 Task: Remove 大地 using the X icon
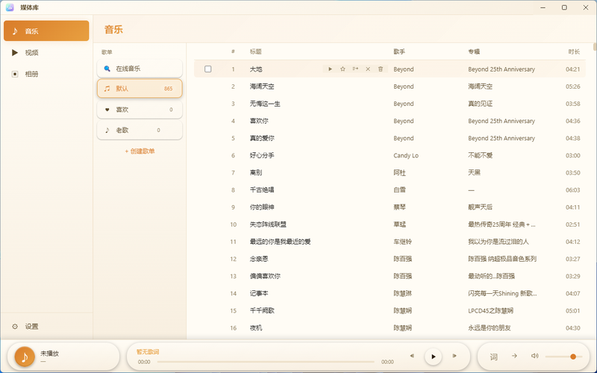point(368,69)
